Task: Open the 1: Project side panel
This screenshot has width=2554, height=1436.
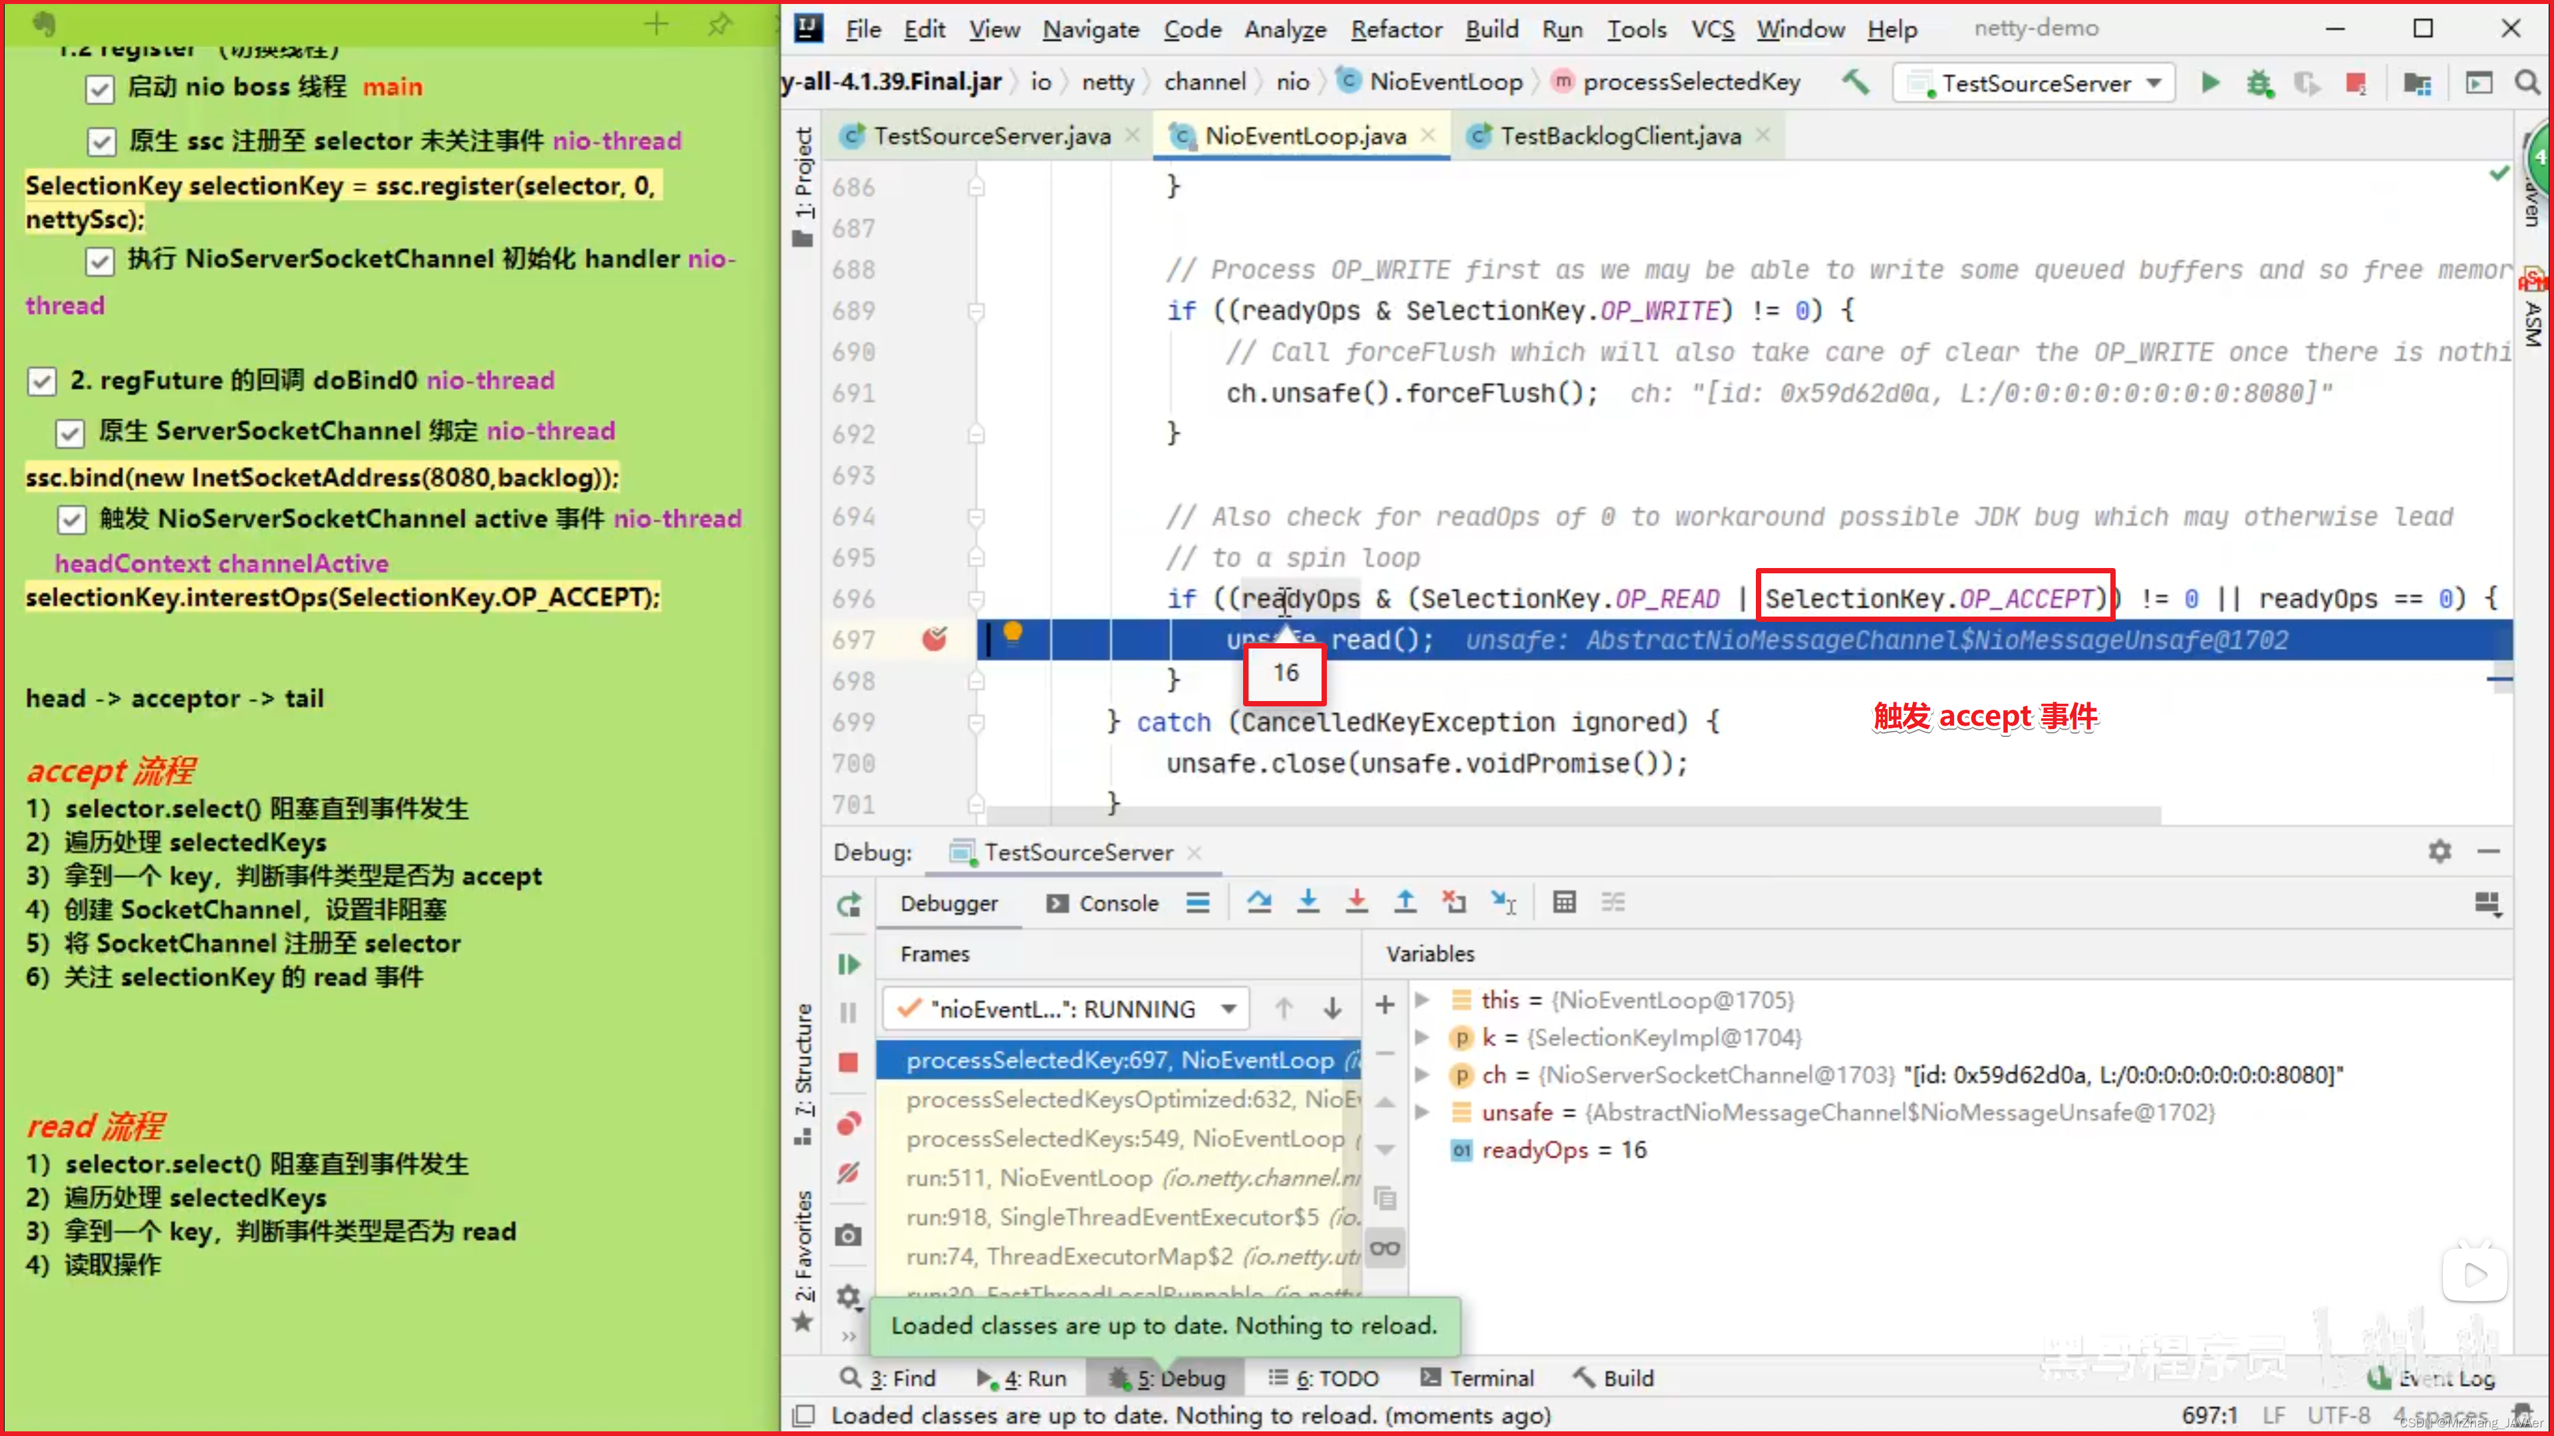Action: click(804, 186)
